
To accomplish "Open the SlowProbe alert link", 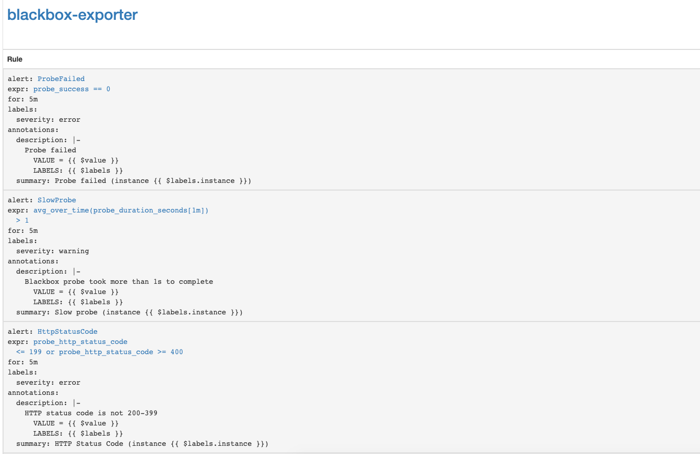I will pyautogui.click(x=57, y=200).
